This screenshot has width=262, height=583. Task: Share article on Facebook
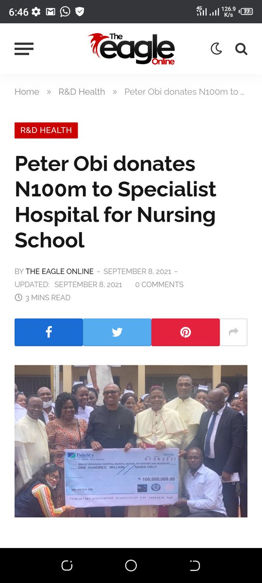tap(49, 332)
